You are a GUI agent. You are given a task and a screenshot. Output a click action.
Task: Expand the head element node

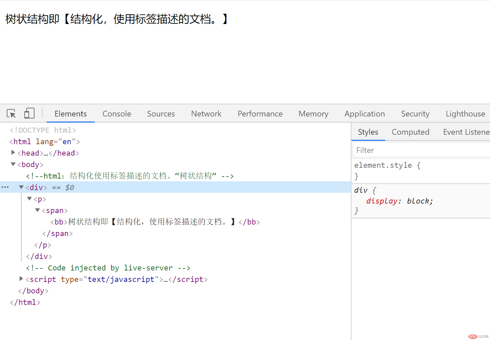(13, 153)
